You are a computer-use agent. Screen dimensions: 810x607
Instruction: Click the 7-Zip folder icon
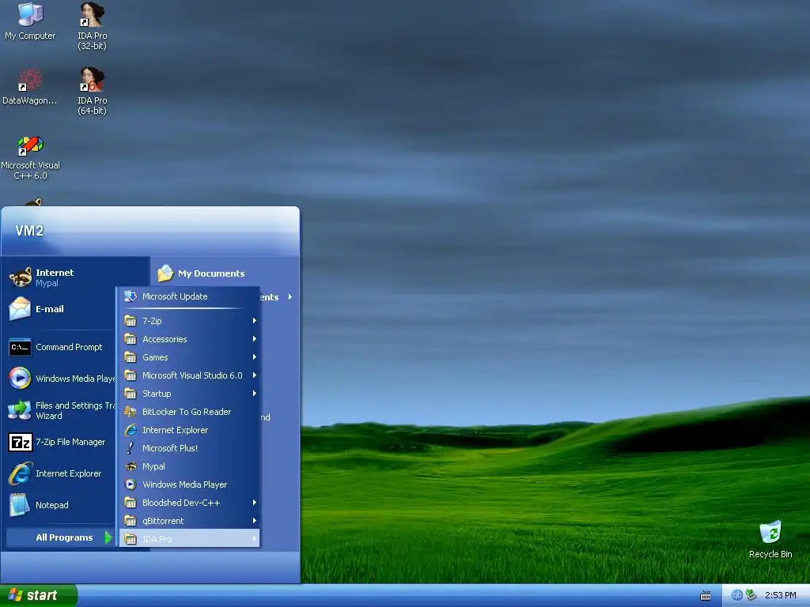coord(131,321)
